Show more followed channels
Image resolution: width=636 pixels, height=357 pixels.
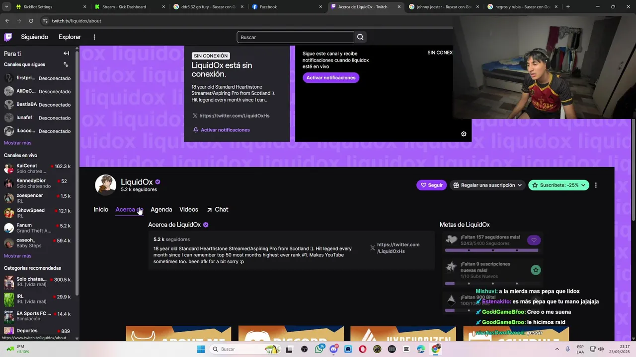pyautogui.click(x=17, y=143)
